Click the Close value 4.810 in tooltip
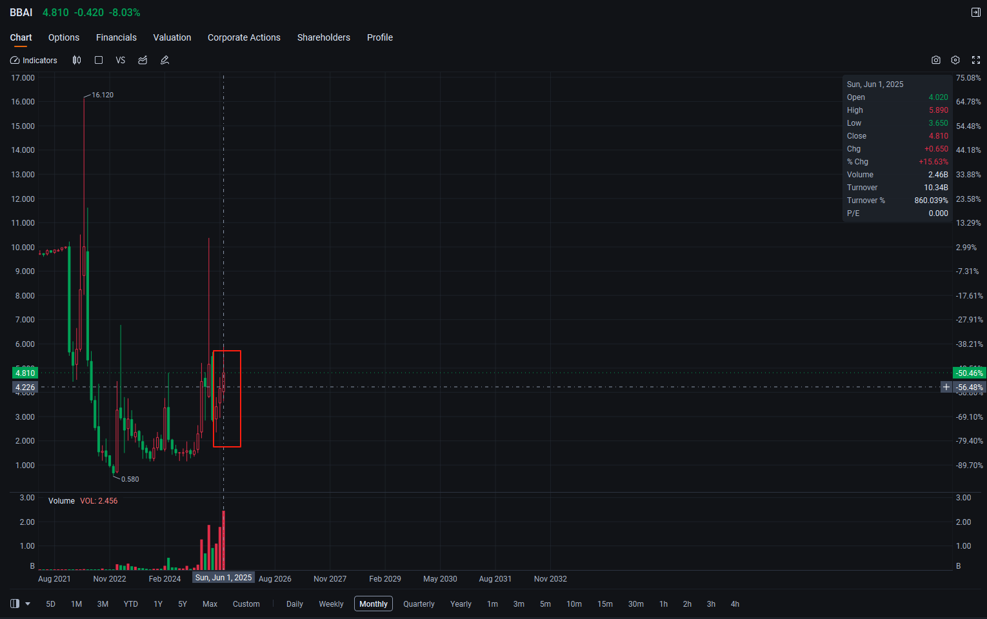Image resolution: width=987 pixels, height=619 pixels. (x=939, y=136)
